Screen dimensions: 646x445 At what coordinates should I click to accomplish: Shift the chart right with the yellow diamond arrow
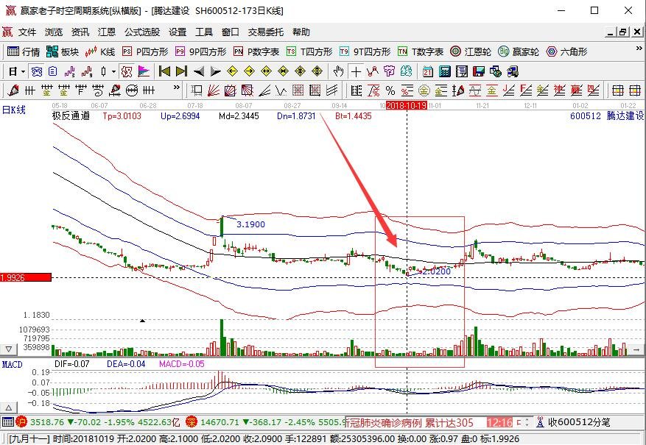point(249,71)
